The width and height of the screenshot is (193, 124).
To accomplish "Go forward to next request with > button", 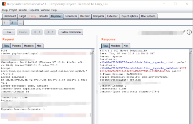I will pos(48,32).
